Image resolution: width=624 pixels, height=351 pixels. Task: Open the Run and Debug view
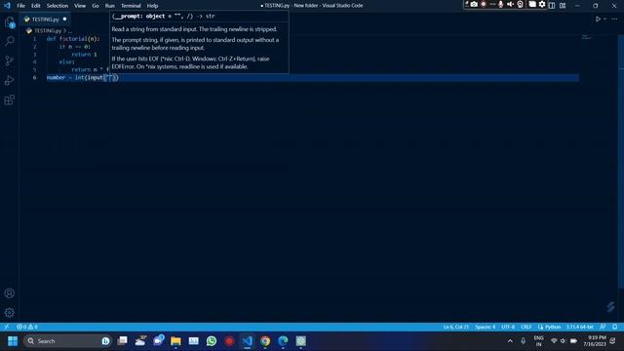(x=10, y=80)
